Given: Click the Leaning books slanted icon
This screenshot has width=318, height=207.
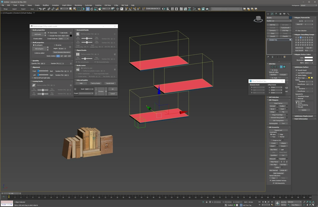Looking at the screenshot, I should pyautogui.click(x=34, y=85).
